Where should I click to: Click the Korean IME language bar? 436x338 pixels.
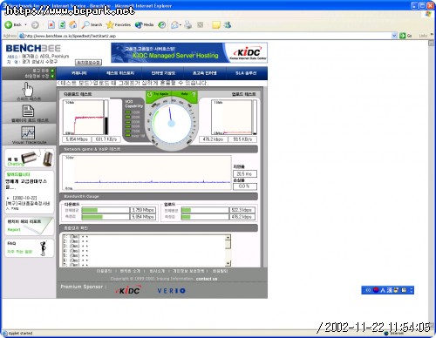[x=387, y=290]
